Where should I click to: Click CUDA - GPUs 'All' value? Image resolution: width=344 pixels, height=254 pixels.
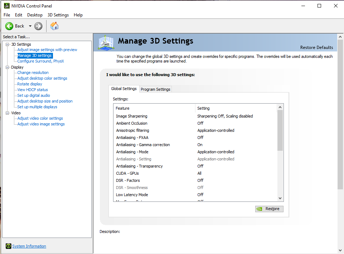(x=199, y=173)
